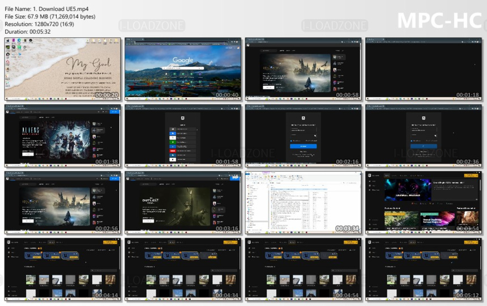Click the red delete X icon in the 00:03:34 Explorer frame
Screen dimensions: 487x306
272,177
